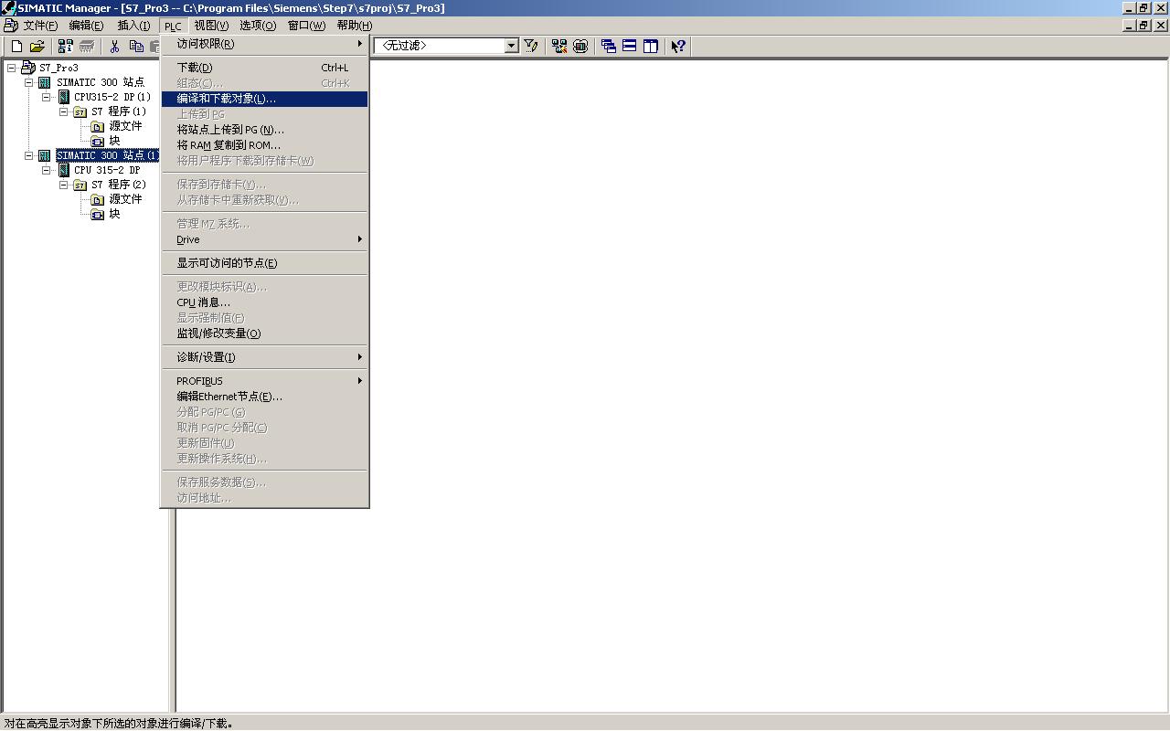Click the New project toolbar icon
The width and height of the screenshot is (1170, 731).
[x=16, y=46]
